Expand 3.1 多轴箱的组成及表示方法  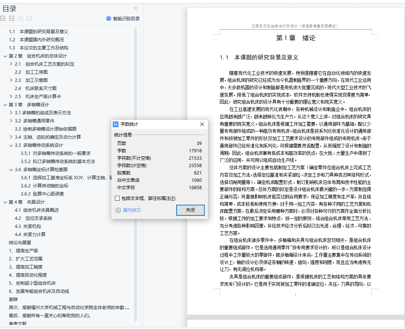(x=11, y=112)
